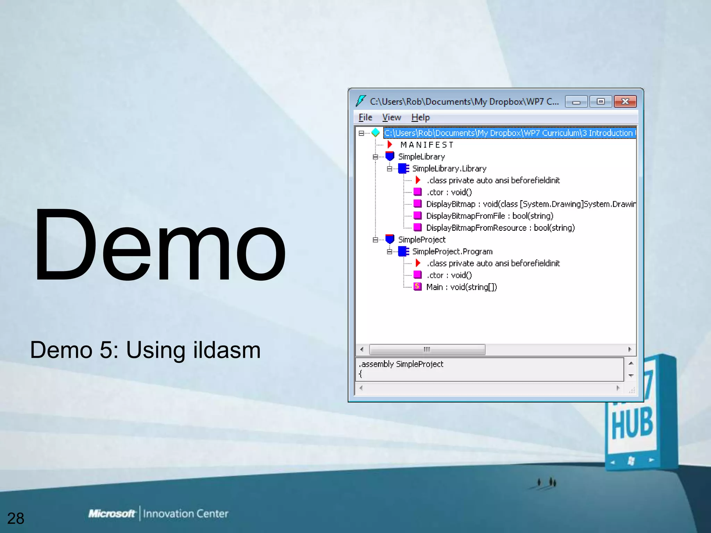Click the blue class icon beside SimpleProject.Program
The height and width of the screenshot is (533, 711).
coord(404,251)
